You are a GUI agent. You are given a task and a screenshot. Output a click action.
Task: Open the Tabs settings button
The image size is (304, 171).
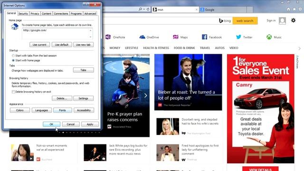pyautogui.click(x=84, y=70)
